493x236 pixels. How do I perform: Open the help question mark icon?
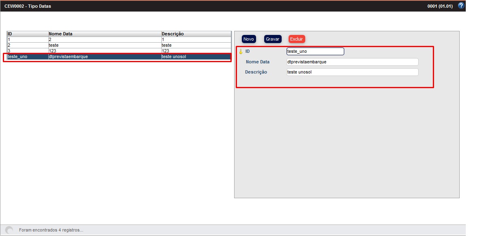[x=461, y=6]
